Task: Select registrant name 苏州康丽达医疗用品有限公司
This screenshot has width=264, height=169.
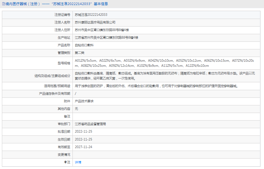Action: pos(95,22)
